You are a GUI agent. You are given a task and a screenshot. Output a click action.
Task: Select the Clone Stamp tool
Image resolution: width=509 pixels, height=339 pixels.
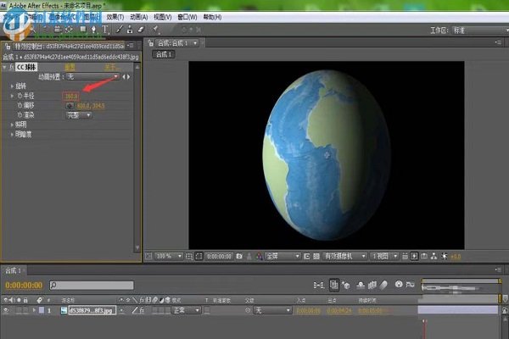(130, 29)
